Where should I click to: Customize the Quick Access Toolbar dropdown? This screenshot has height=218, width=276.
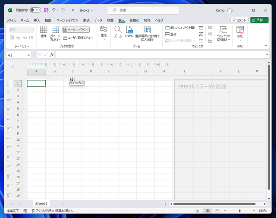tap(73, 10)
